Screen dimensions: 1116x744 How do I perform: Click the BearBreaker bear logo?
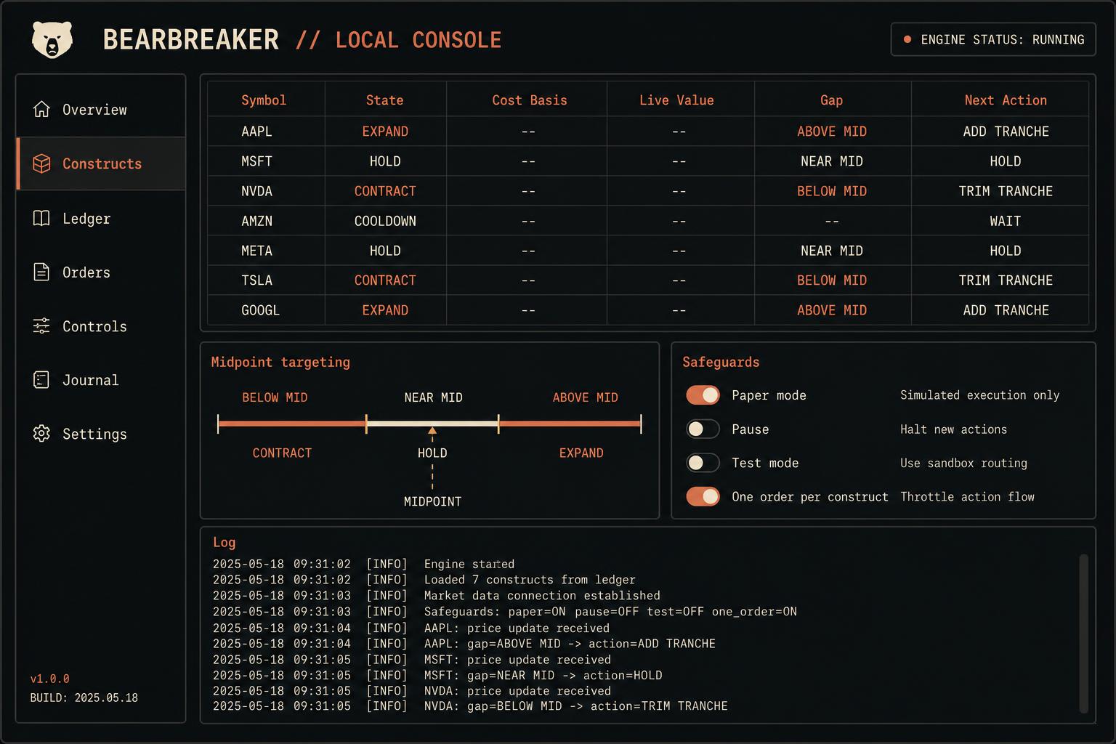[52, 39]
